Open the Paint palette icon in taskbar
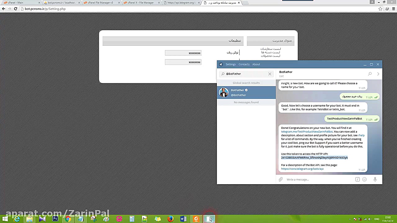Image resolution: width=397 pixels, height=223 pixels. pyautogui.click(x=106, y=219)
